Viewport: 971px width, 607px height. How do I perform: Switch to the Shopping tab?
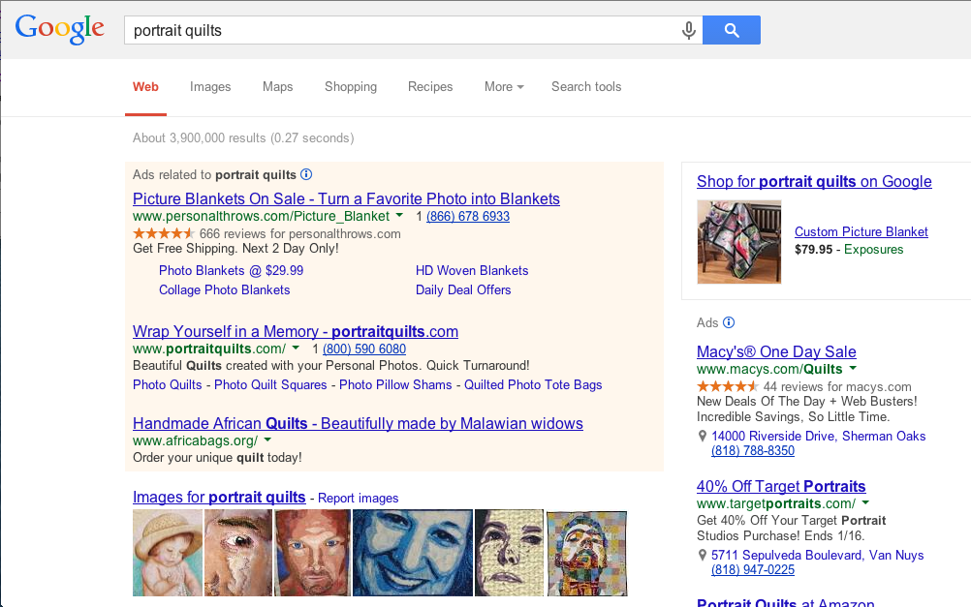pos(351,87)
